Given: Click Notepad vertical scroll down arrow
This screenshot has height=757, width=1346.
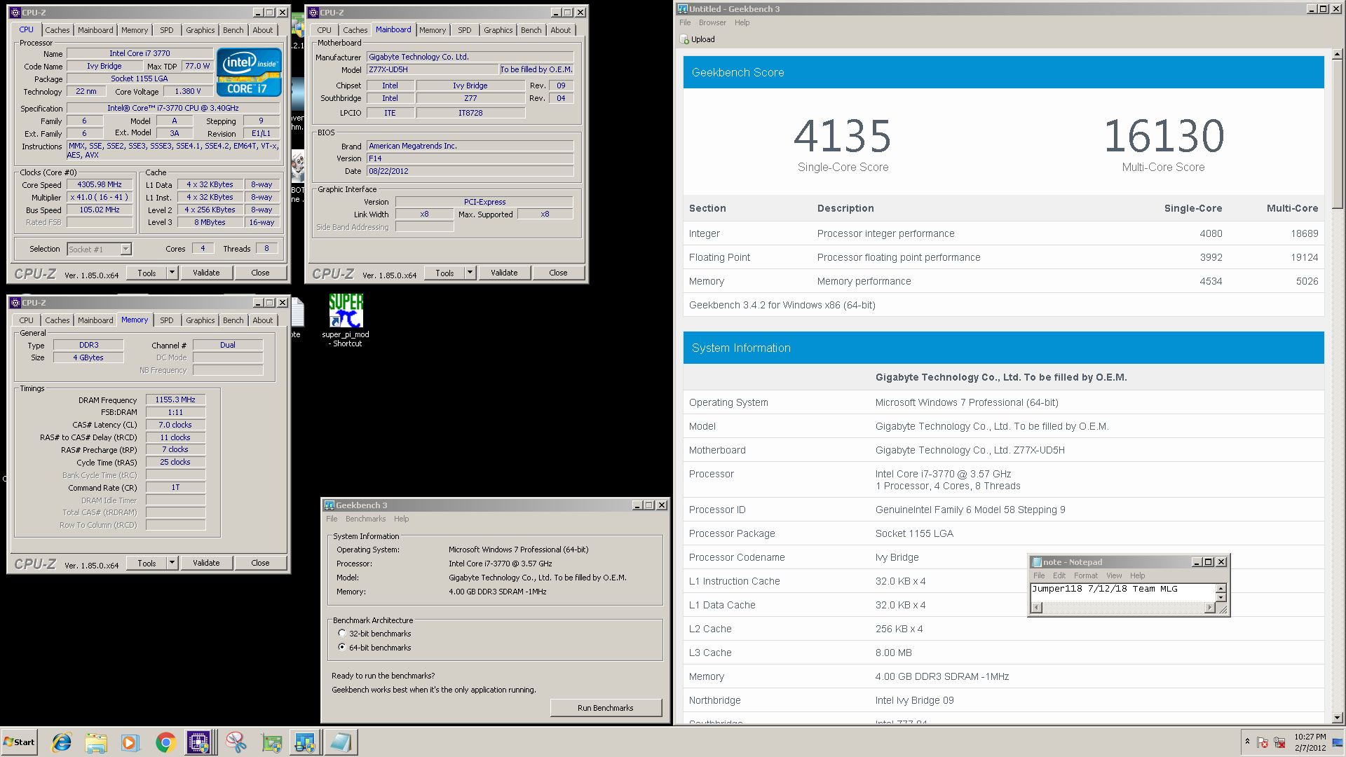Looking at the screenshot, I should tap(1221, 597).
